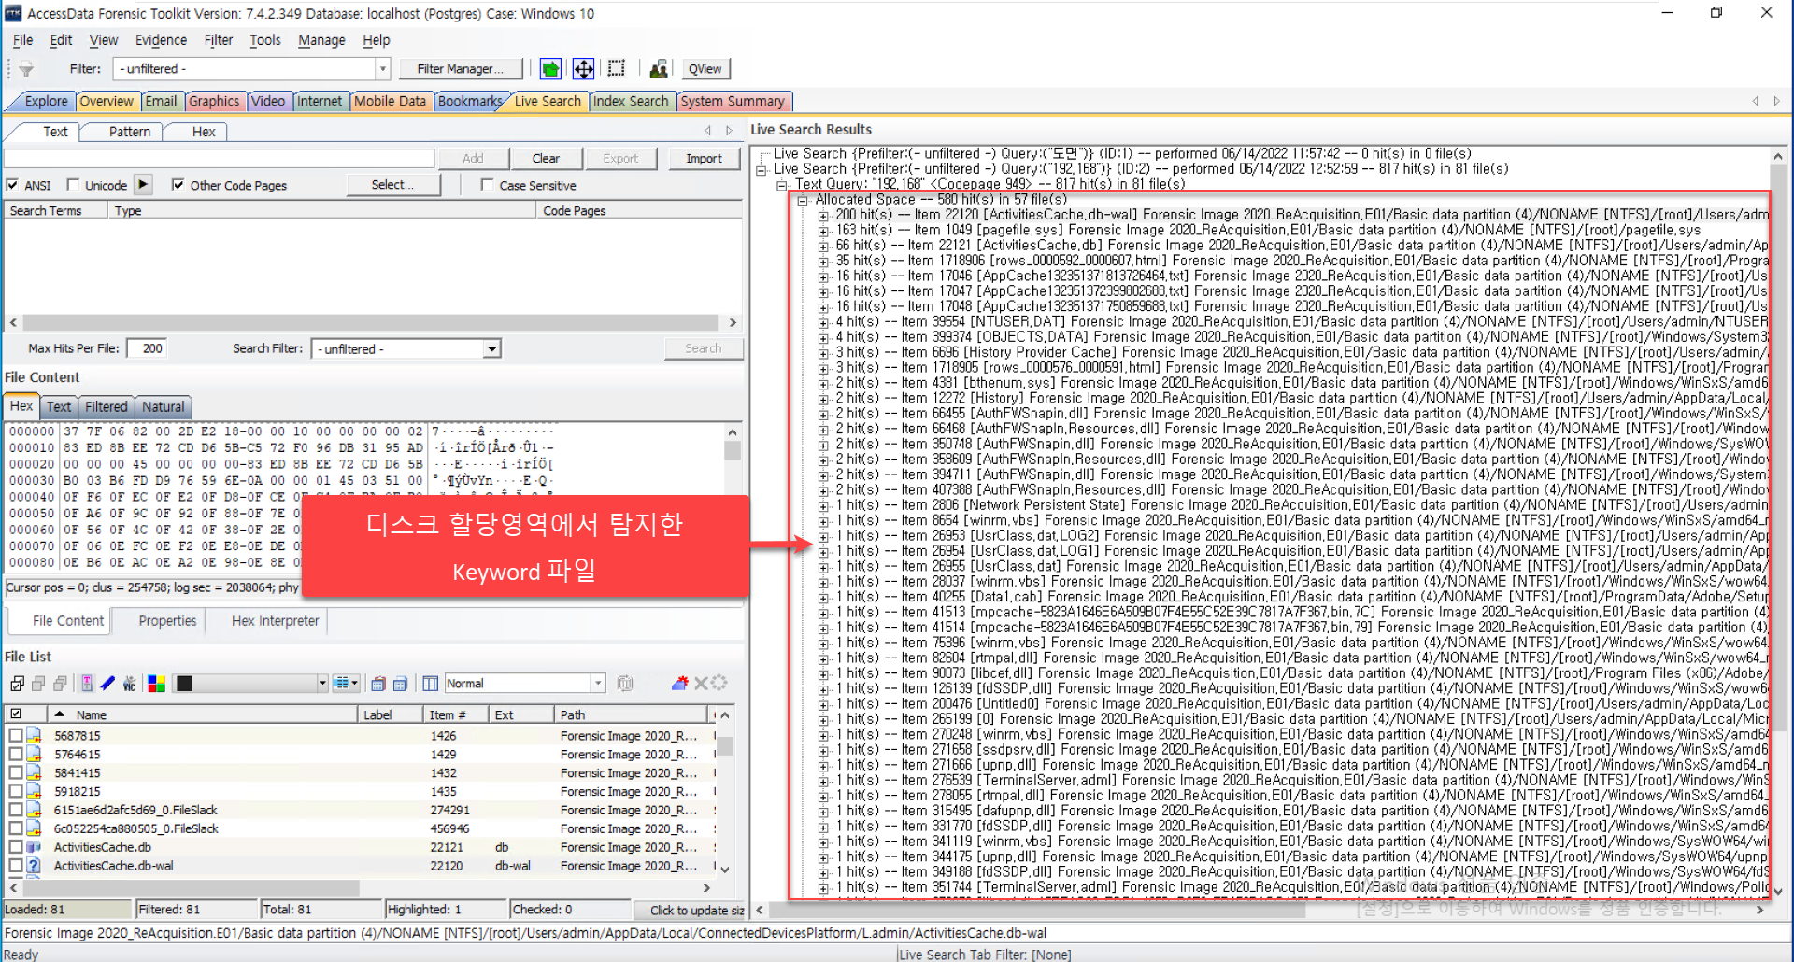Switch to the Bookmarks tab
This screenshot has height=962, width=1794.
[x=470, y=101]
